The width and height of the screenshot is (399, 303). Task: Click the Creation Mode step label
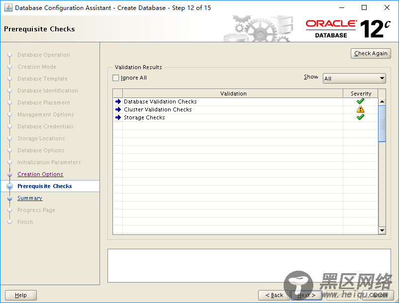(x=37, y=67)
